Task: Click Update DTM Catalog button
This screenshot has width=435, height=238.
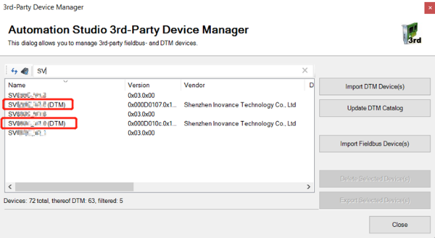Action: click(x=375, y=108)
